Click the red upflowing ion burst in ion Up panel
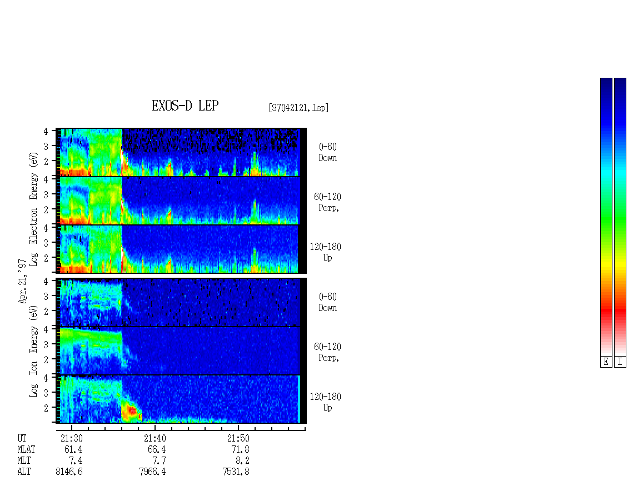The image size is (628, 486). (x=131, y=411)
